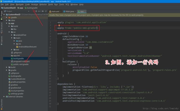This screenshot has width=180, height=111.
Task: Open the Refactor menu
Action: (43, 4)
